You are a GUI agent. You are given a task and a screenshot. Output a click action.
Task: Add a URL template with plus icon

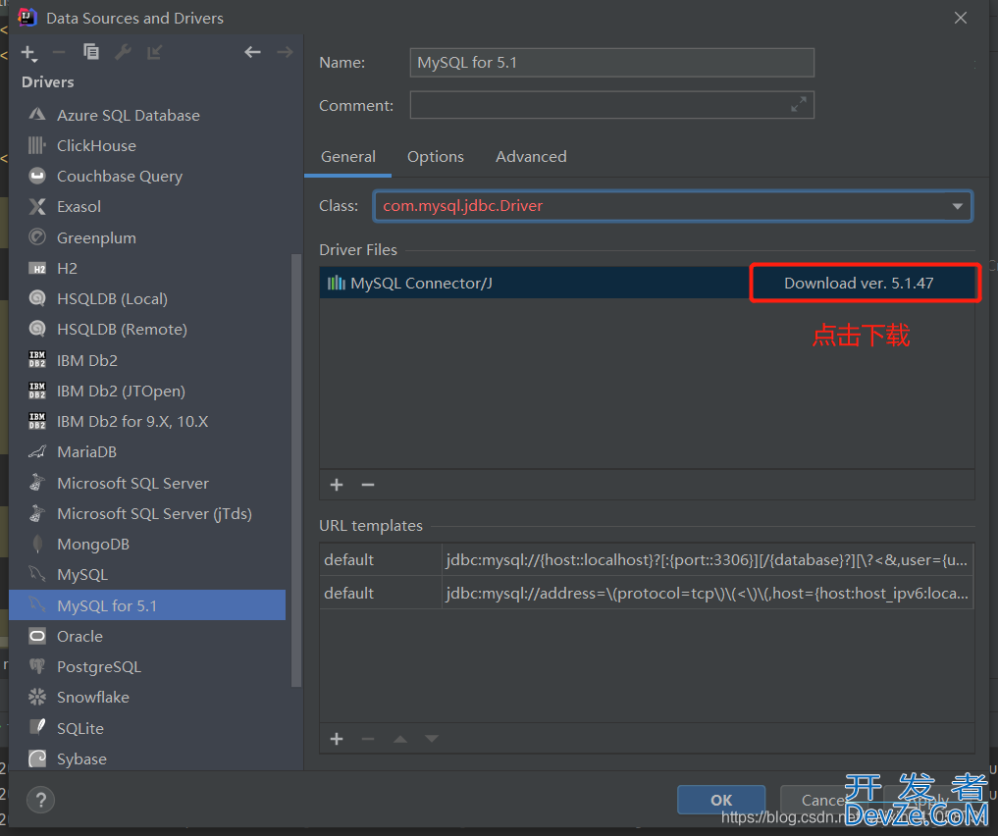click(337, 739)
